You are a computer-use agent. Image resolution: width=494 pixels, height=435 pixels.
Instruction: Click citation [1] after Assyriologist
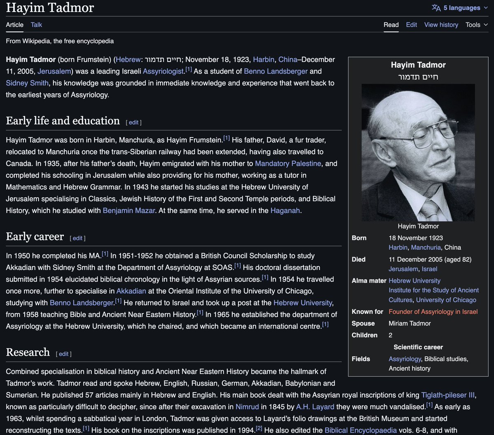189,69
